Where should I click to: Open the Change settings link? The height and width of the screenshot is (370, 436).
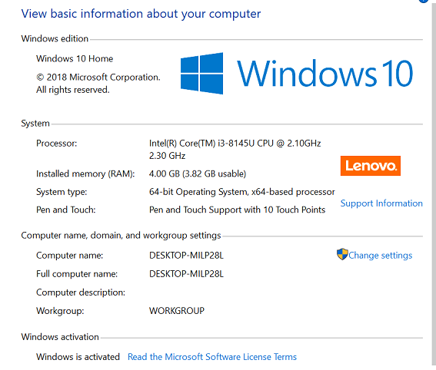click(380, 256)
